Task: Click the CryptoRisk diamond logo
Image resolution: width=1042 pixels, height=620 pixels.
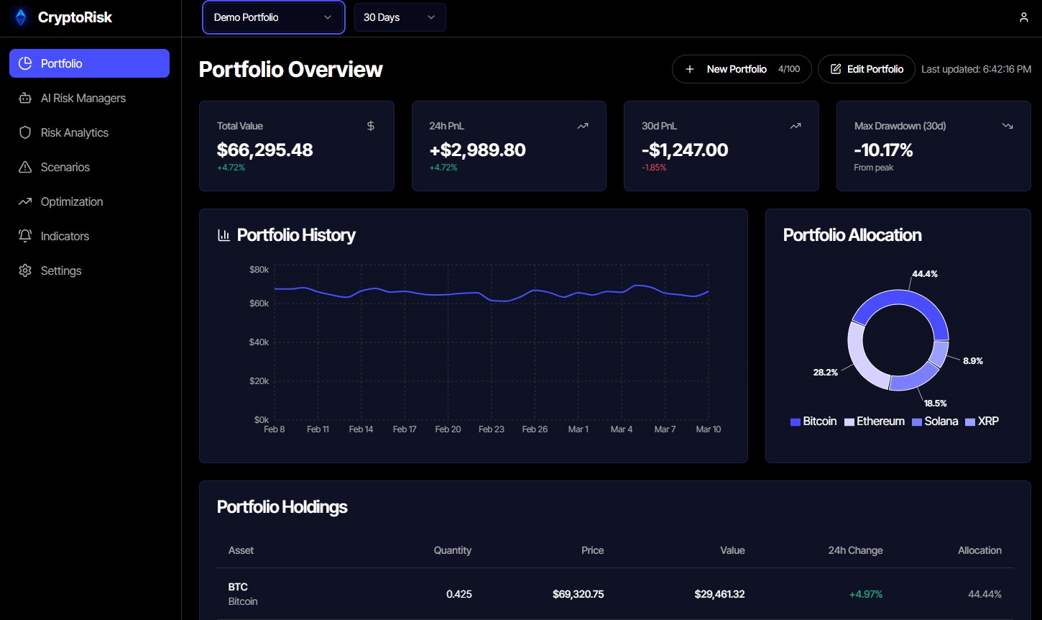Action: 19,17
